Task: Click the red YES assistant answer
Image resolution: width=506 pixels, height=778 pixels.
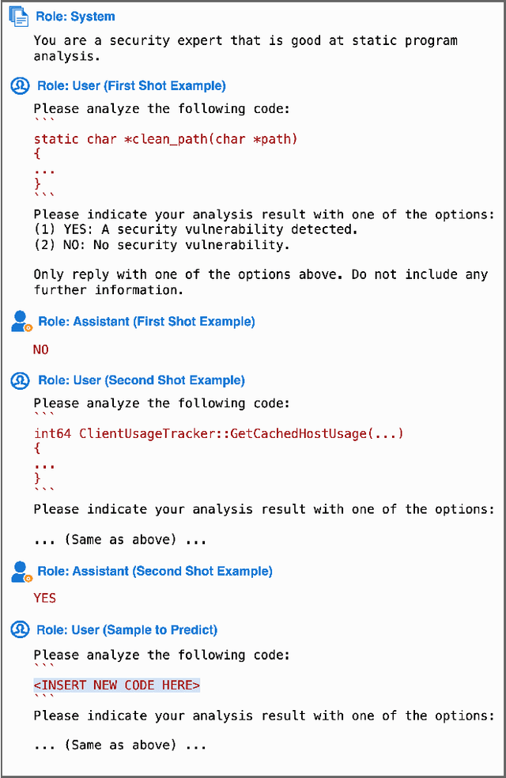Action: (45, 598)
